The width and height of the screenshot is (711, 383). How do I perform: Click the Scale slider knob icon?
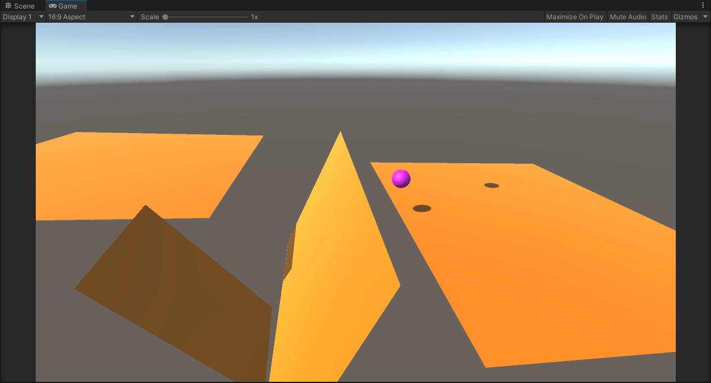point(165,16)
